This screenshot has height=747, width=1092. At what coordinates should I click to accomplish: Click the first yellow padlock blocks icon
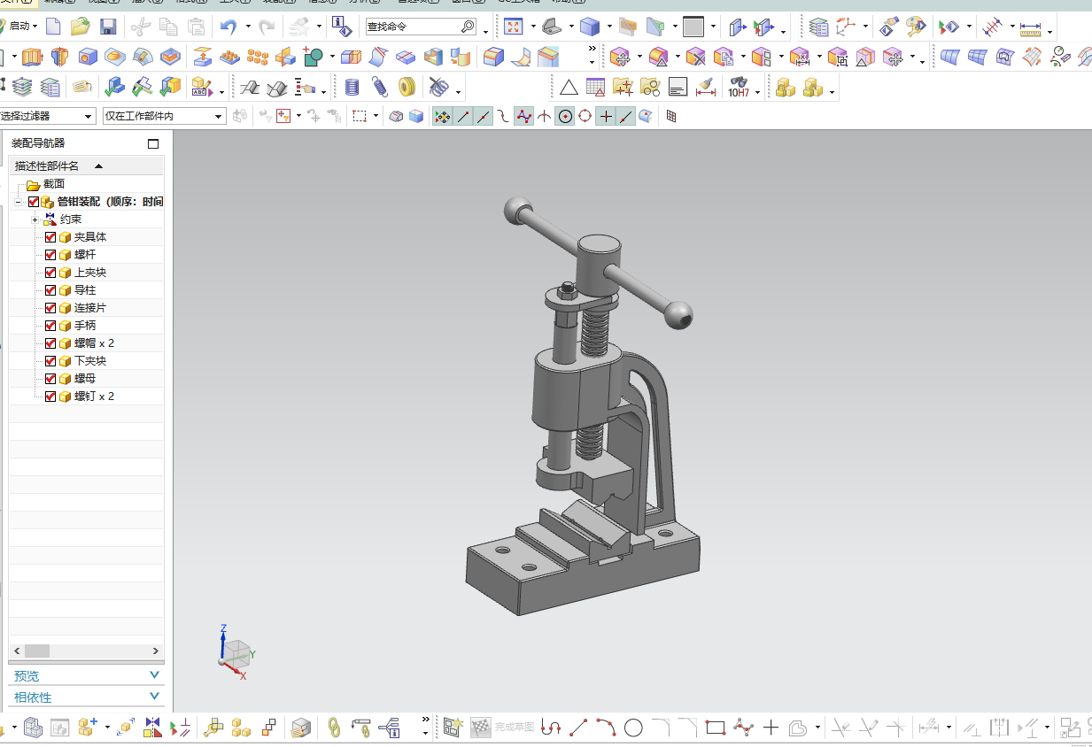click(784, 87)
